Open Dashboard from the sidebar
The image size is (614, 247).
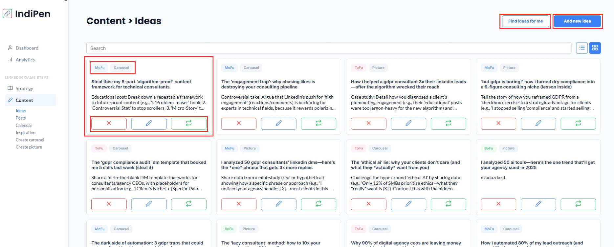(x=27, y=48)
